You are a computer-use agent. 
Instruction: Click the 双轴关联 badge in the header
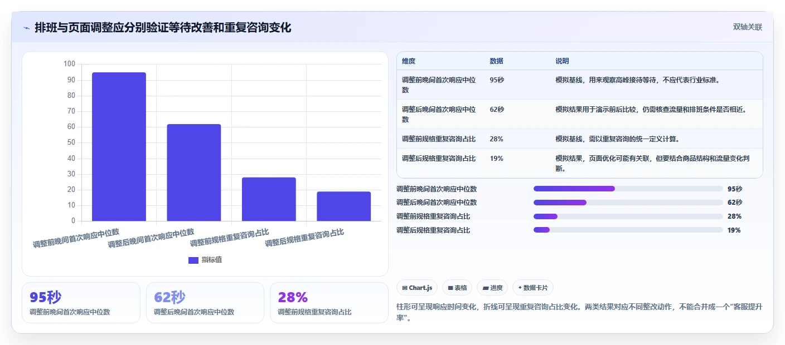(747, 27)
